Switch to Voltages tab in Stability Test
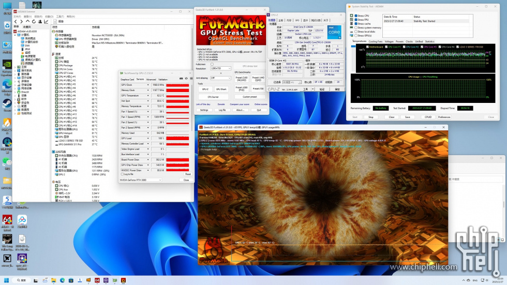Screen dimensions: 507x285 click(x=389, y=41)
